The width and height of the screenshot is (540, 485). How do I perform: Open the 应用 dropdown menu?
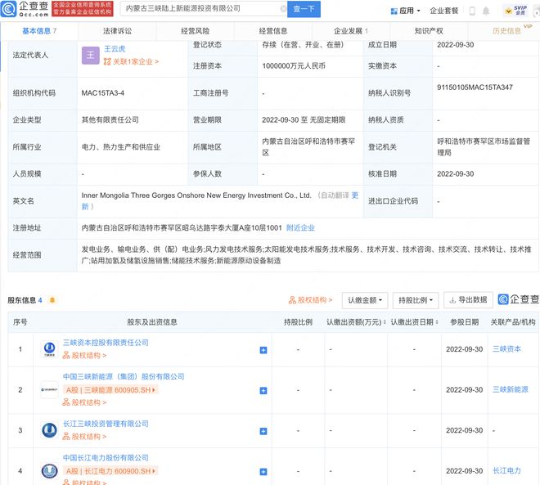(405, 11)
